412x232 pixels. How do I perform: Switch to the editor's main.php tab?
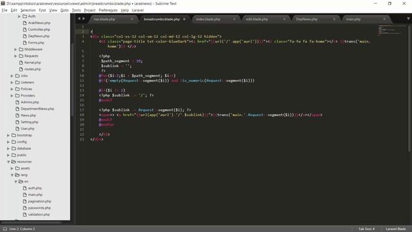(x=366, y=19)
